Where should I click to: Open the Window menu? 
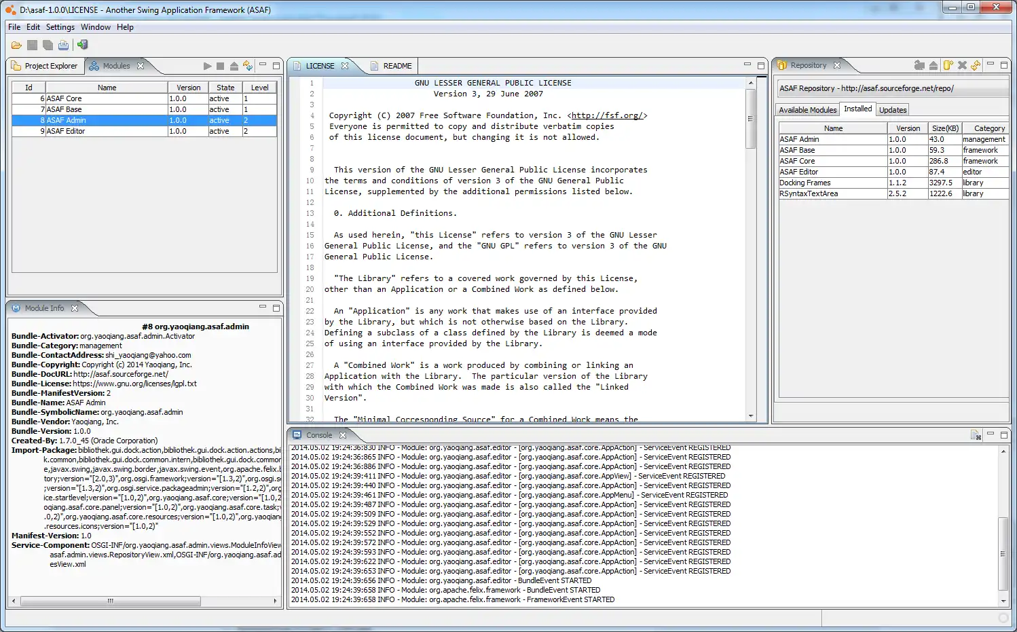(96, 27)
